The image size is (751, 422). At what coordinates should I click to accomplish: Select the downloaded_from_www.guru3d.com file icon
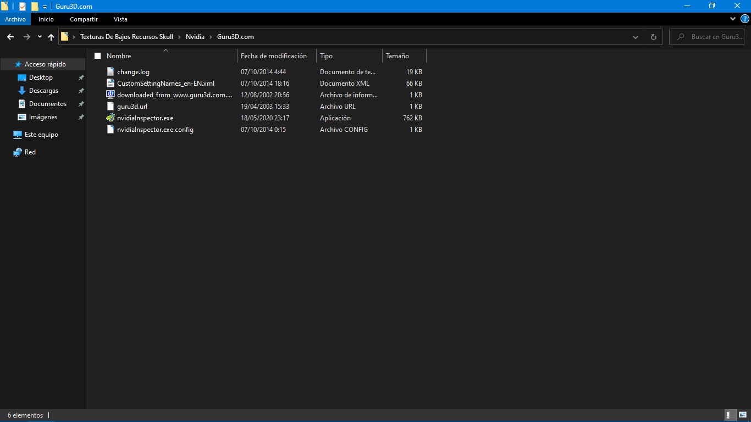pos(111,95)
